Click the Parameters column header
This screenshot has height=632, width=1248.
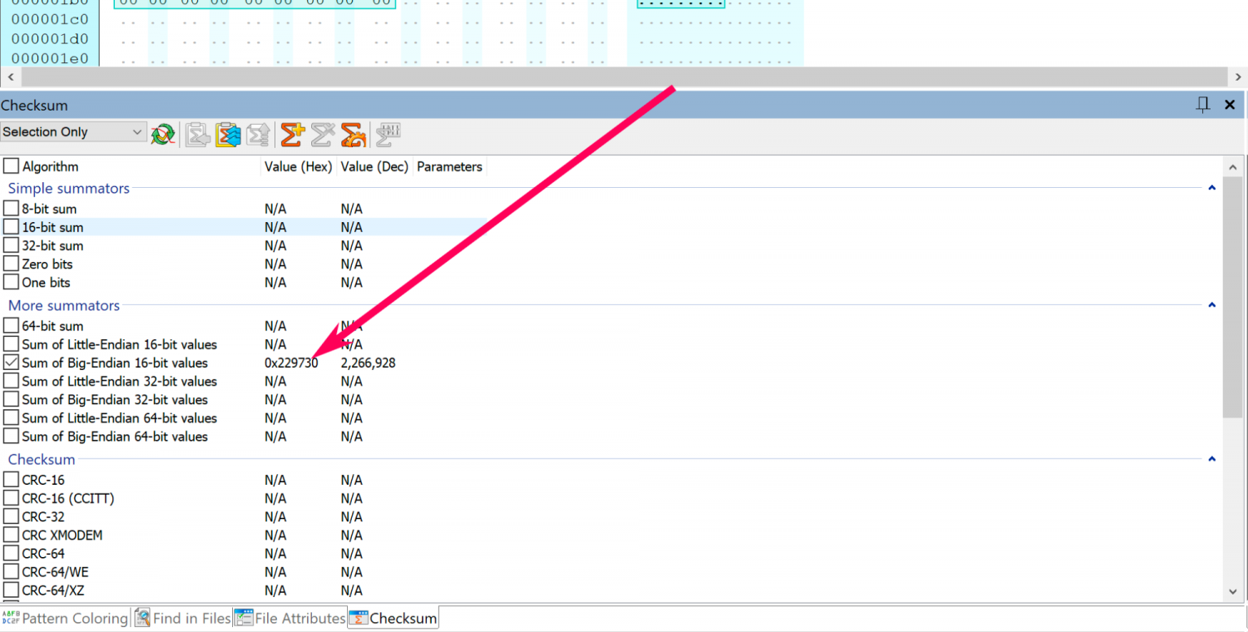(449, 166)
